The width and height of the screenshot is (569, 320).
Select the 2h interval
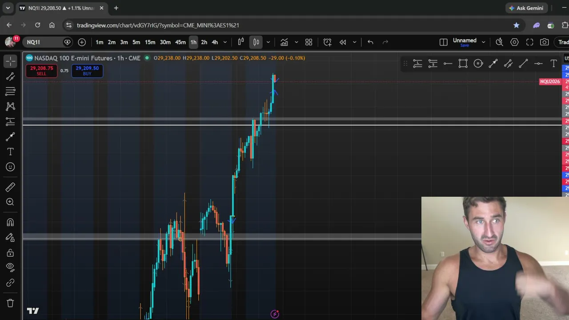pyautogui.click(x=204, y=42)
